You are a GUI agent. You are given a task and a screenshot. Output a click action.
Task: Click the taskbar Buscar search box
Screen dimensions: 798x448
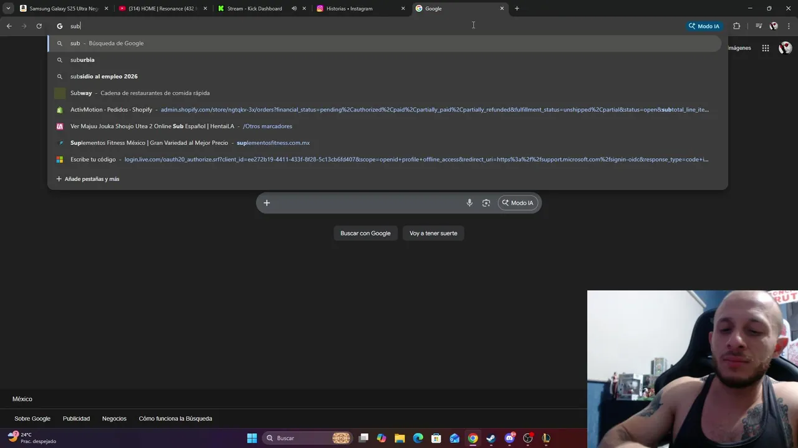307,438
